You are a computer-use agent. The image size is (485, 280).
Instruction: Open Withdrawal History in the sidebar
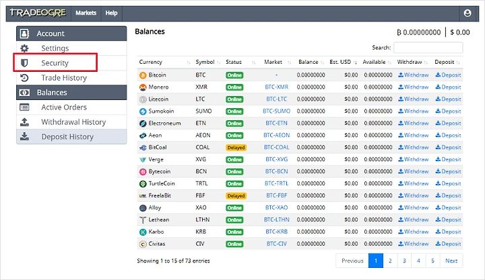(x=71, y=122)
